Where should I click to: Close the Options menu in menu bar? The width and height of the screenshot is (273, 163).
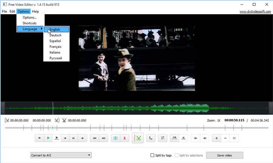coord(24,12)
